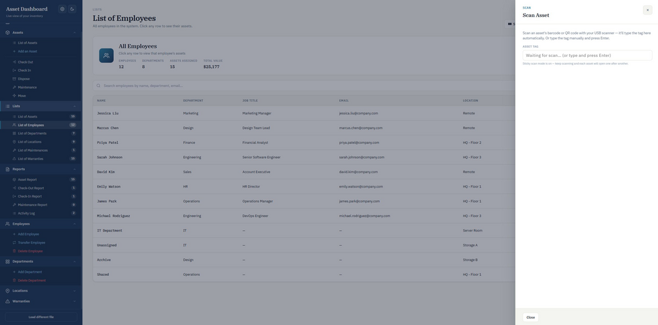Collapse the Departments section chevron

coord(74,262)
